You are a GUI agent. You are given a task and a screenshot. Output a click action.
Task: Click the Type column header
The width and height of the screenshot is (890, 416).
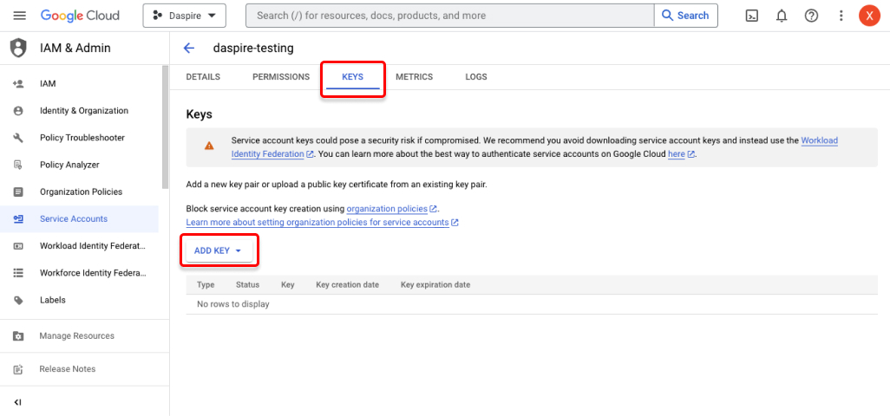(206, 284)
